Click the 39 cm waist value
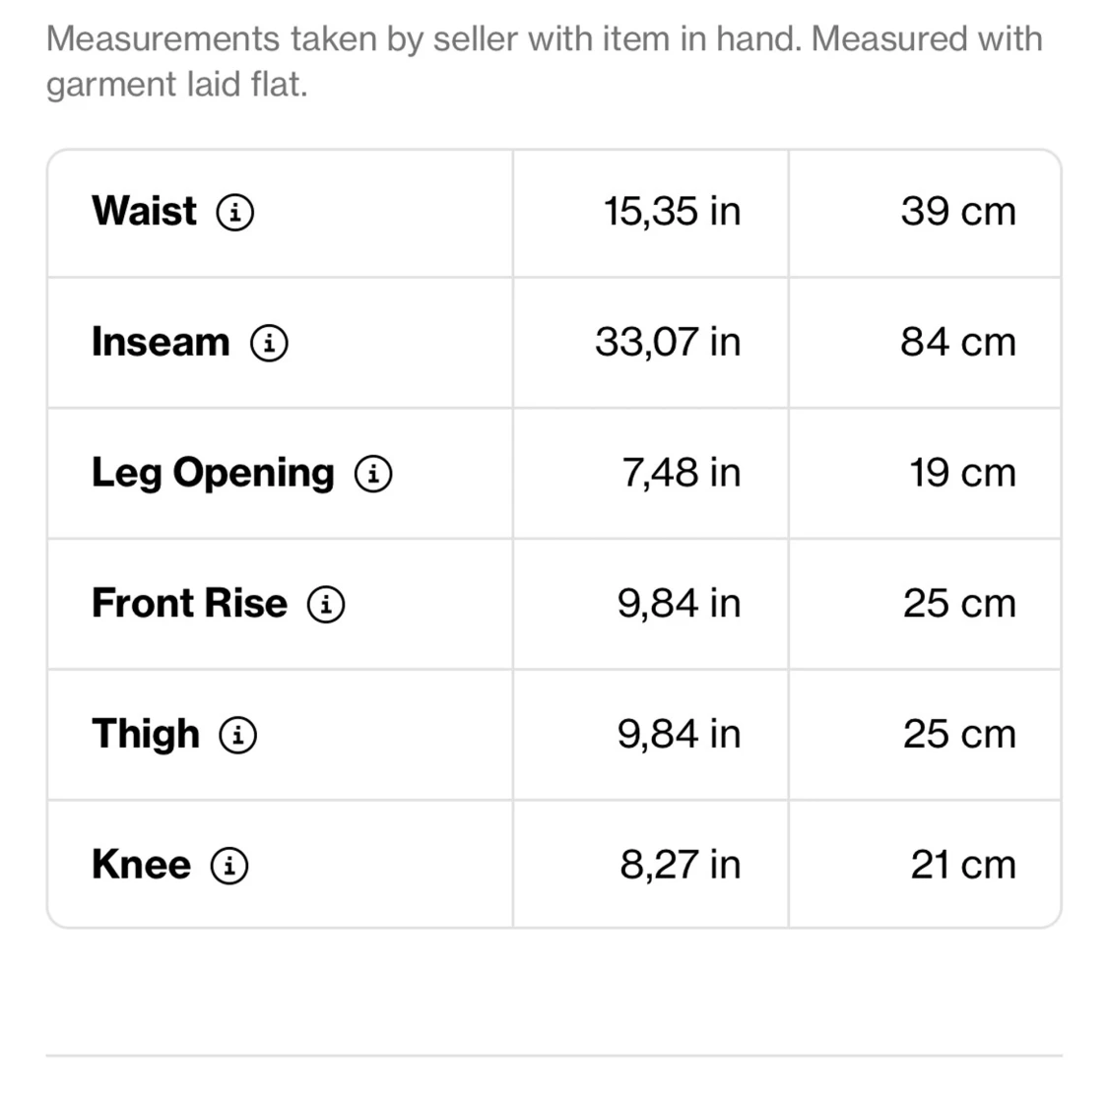This screenshot has width=1108, height=1108. (x=957, y=211)
